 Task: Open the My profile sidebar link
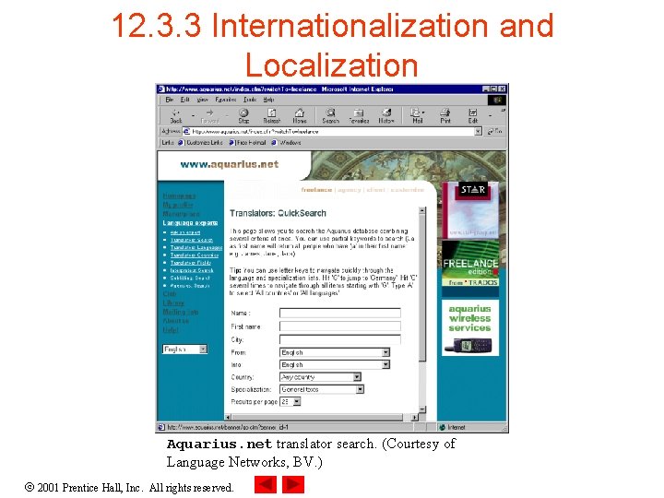pyautogui.click(x=178, y=205)
